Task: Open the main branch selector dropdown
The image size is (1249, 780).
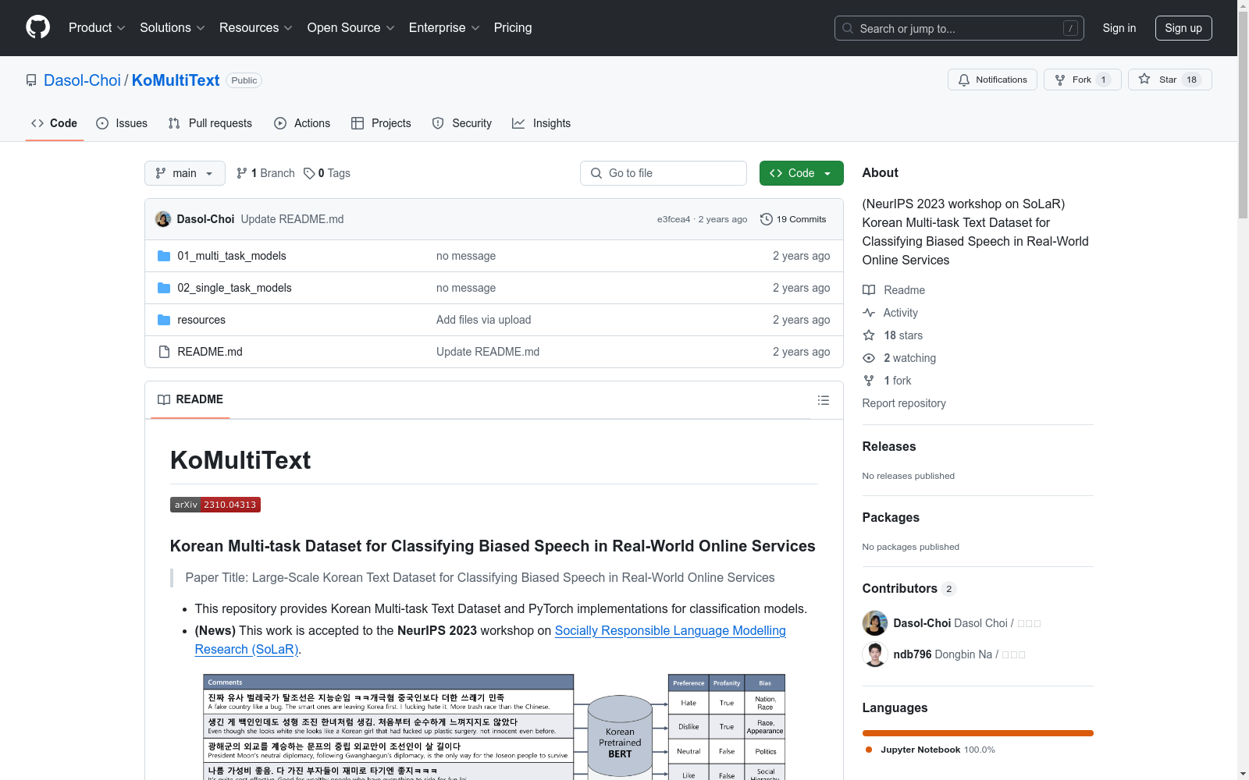Action: click(x=185, y=173)
